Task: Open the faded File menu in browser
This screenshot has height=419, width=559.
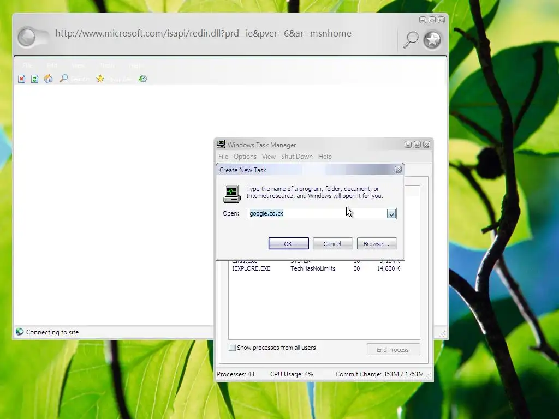Action: point(27,65)
